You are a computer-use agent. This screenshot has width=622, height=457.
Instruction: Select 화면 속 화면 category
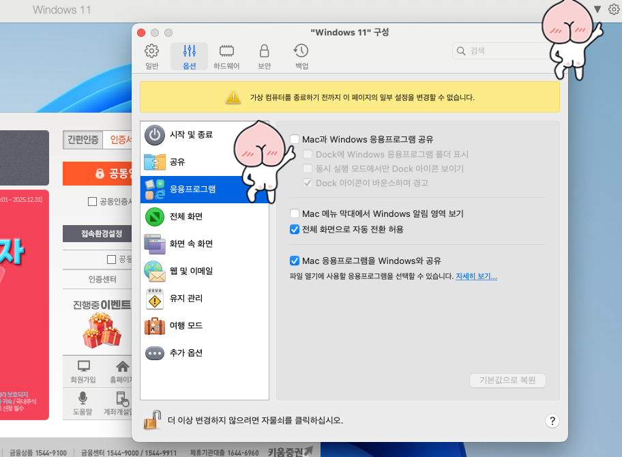point(205,244)
